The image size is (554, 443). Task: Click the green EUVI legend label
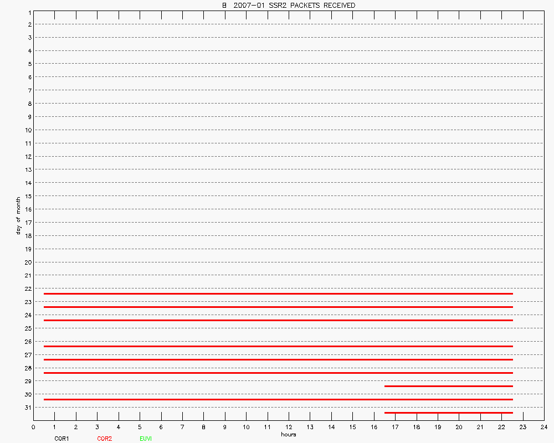[146, 439]
